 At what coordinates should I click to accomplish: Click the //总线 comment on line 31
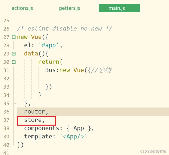[x=101, y=70]
